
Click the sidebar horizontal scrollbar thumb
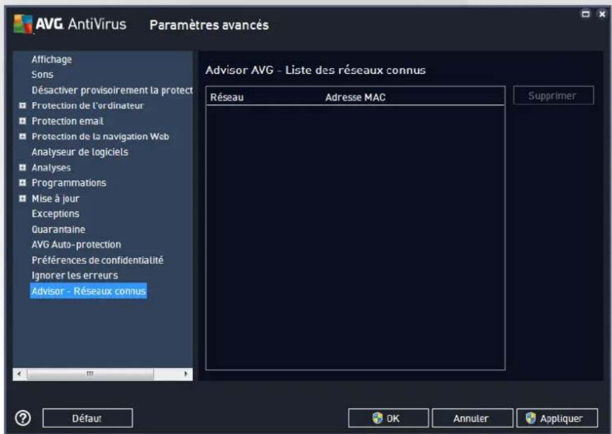pos(90,374)
